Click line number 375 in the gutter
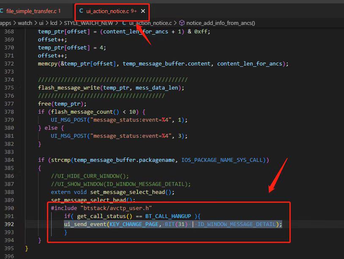Image resolution: width=344 pixels, height=259 pixels. (x=9, y=87)
